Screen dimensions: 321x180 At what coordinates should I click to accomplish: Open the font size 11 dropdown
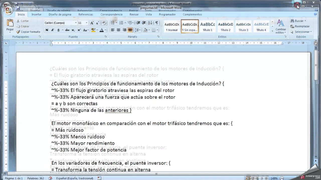[x=87, y=23]
